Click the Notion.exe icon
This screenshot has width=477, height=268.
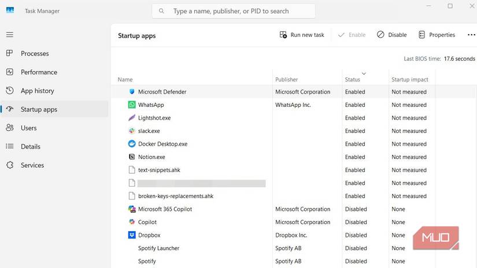tap(132, 157)
